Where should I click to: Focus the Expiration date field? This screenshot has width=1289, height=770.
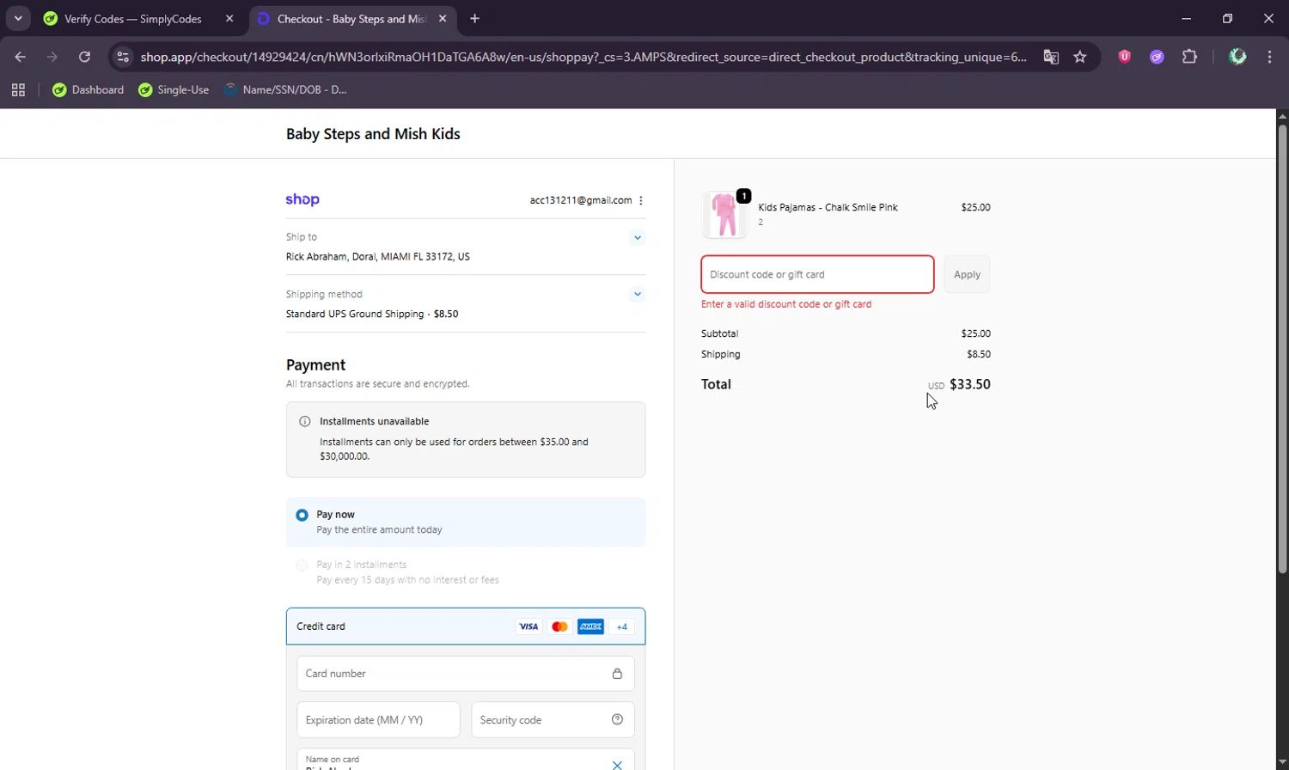click(x=378, y=720)
